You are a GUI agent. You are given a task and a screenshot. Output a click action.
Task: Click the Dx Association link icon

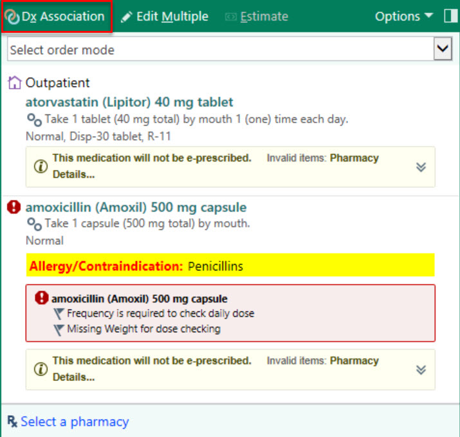coord(12,17)
